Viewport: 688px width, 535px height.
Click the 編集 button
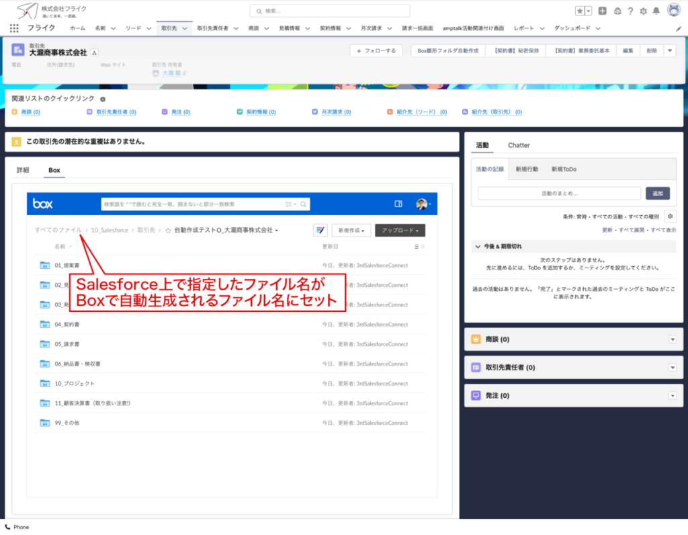click(x=628, y=51)
